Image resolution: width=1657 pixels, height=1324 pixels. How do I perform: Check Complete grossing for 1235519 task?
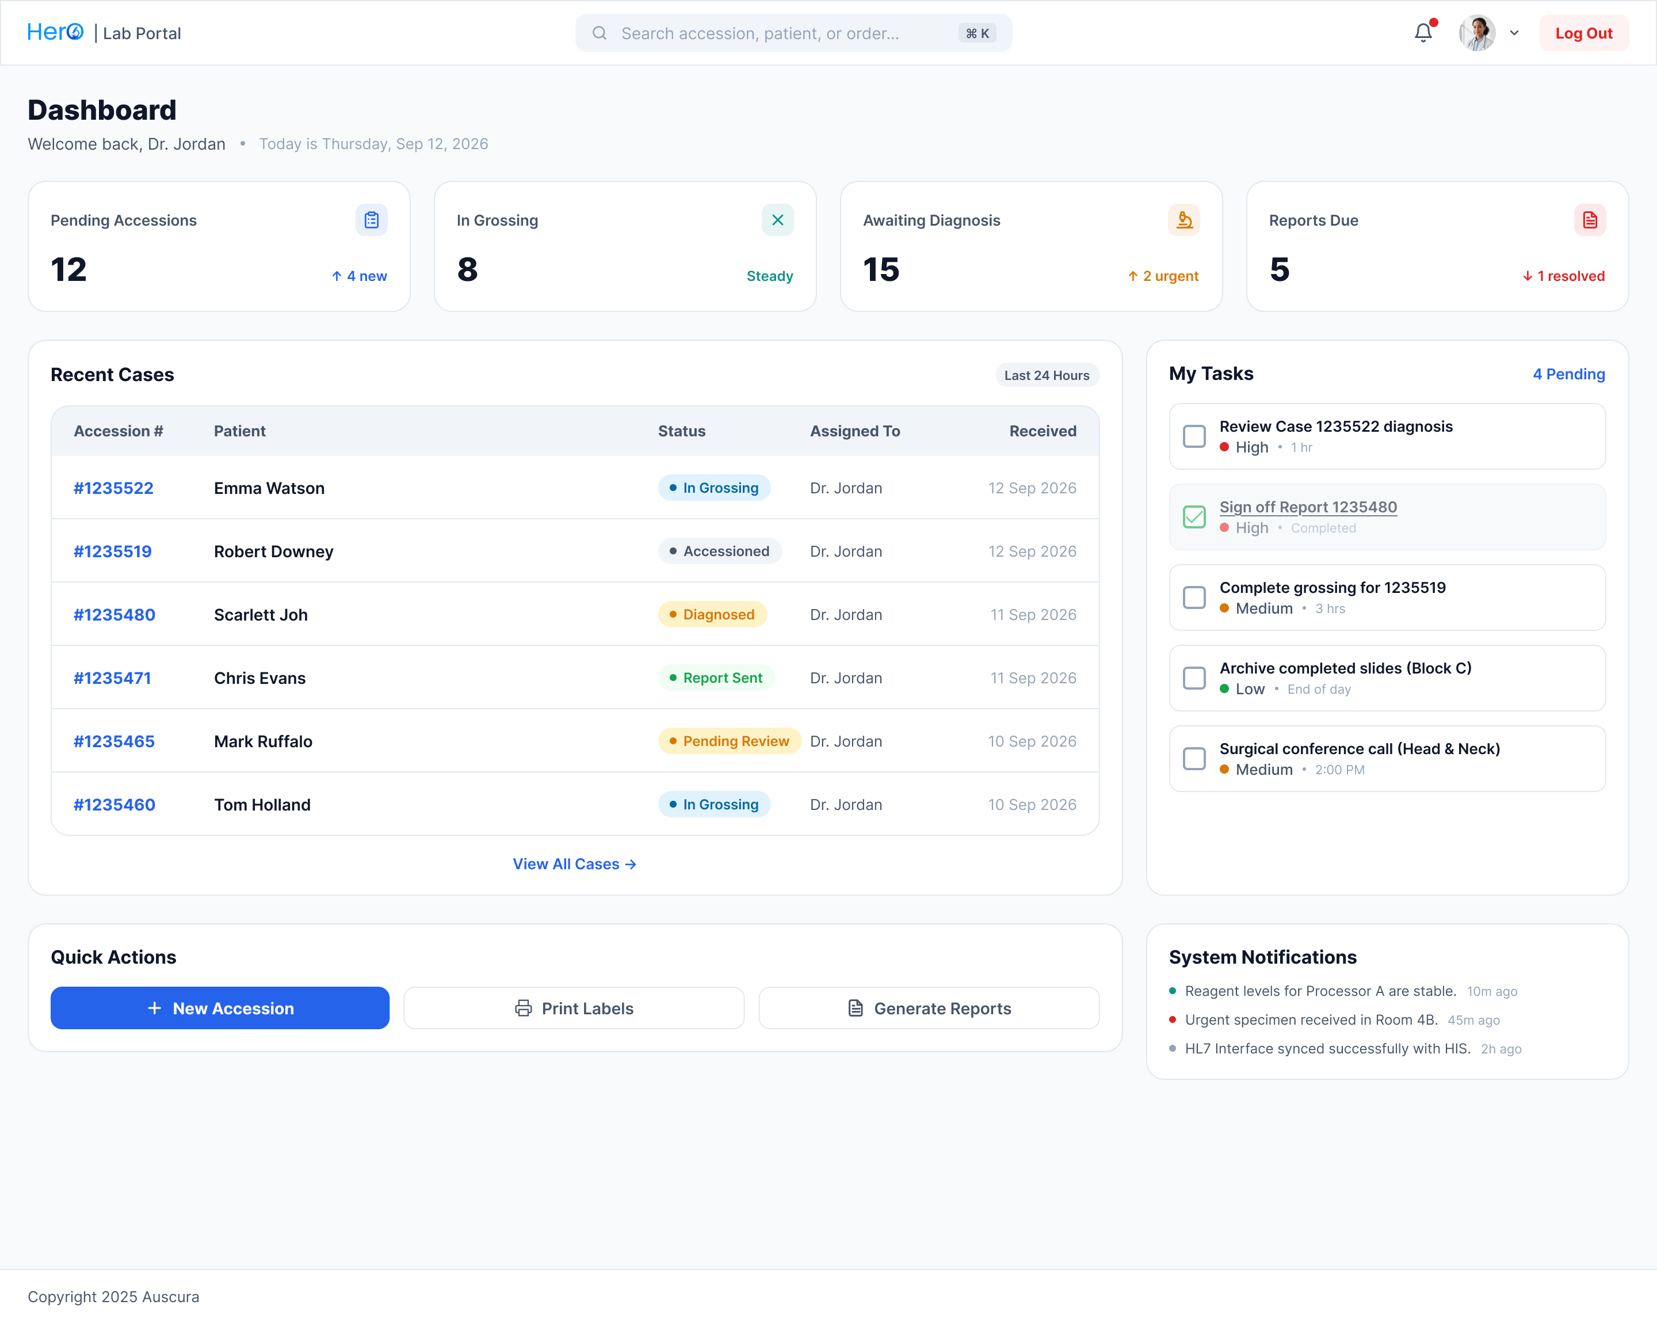coord(1194,598)
